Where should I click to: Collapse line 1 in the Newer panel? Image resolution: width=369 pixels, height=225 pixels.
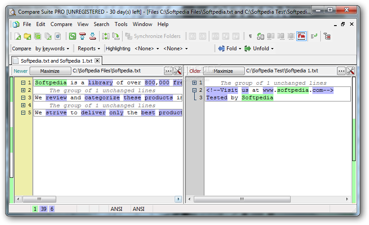click(23, 82)
